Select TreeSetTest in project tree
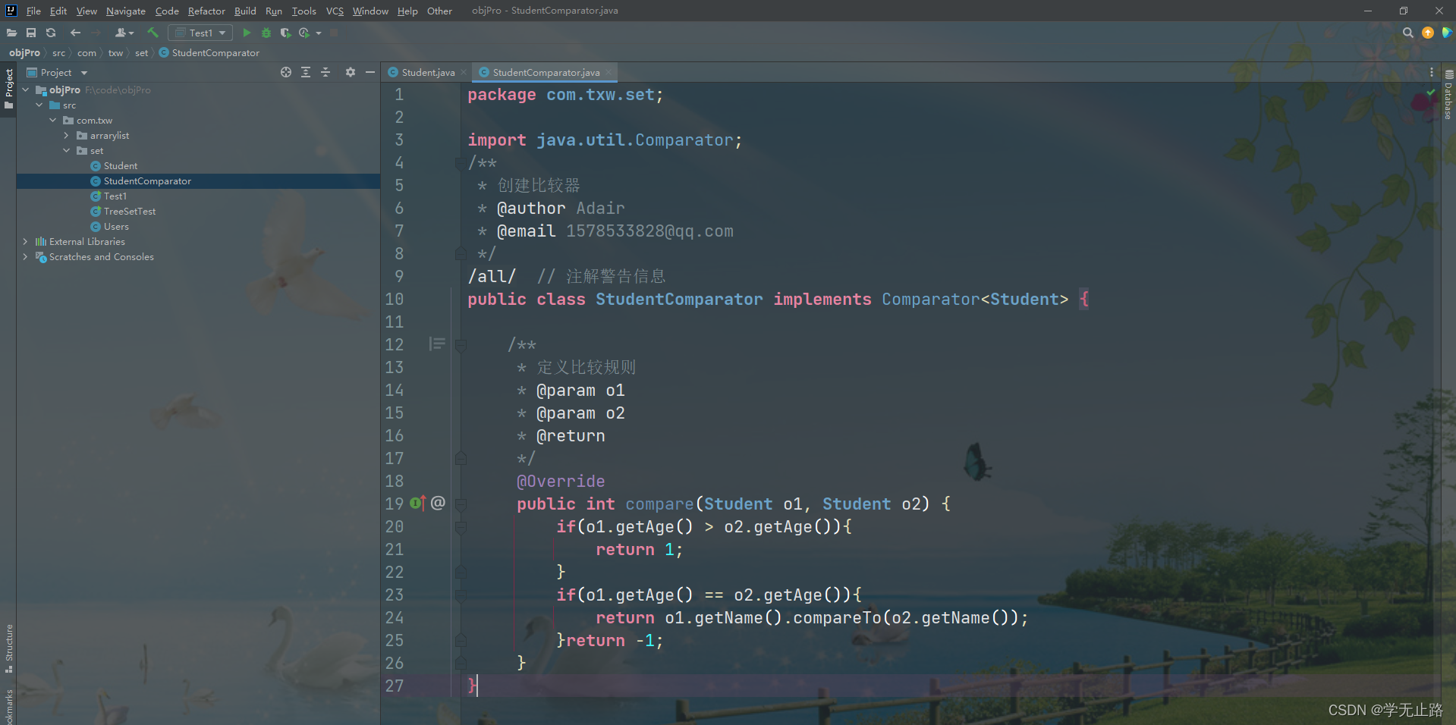 (x=130, y=211)
